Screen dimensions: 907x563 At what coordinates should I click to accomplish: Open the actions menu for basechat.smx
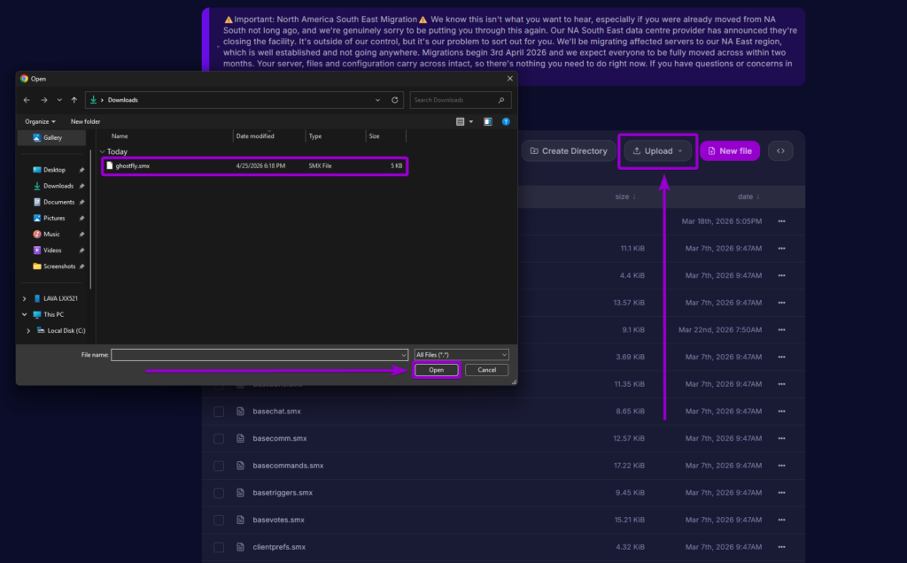click(x=780, y=411)
